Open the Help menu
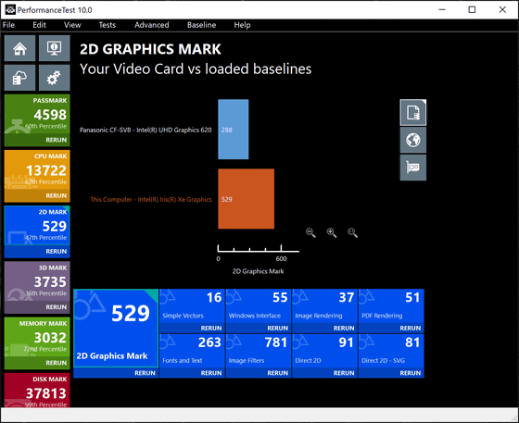Screen dimensions: 519x423 click(242, 25)
